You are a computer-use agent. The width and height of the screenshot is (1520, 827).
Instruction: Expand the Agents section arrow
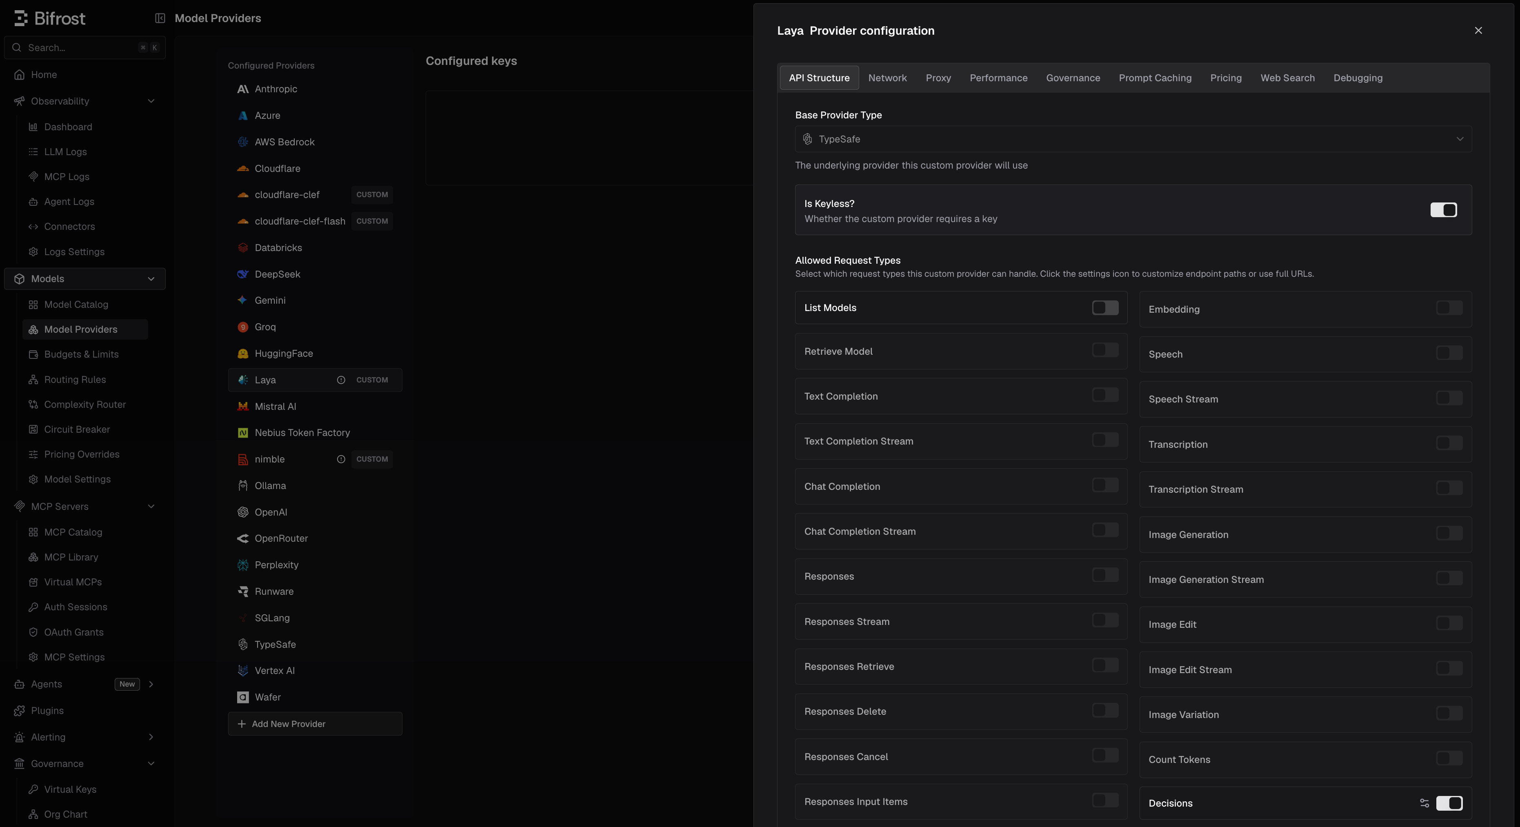point(151,684)
